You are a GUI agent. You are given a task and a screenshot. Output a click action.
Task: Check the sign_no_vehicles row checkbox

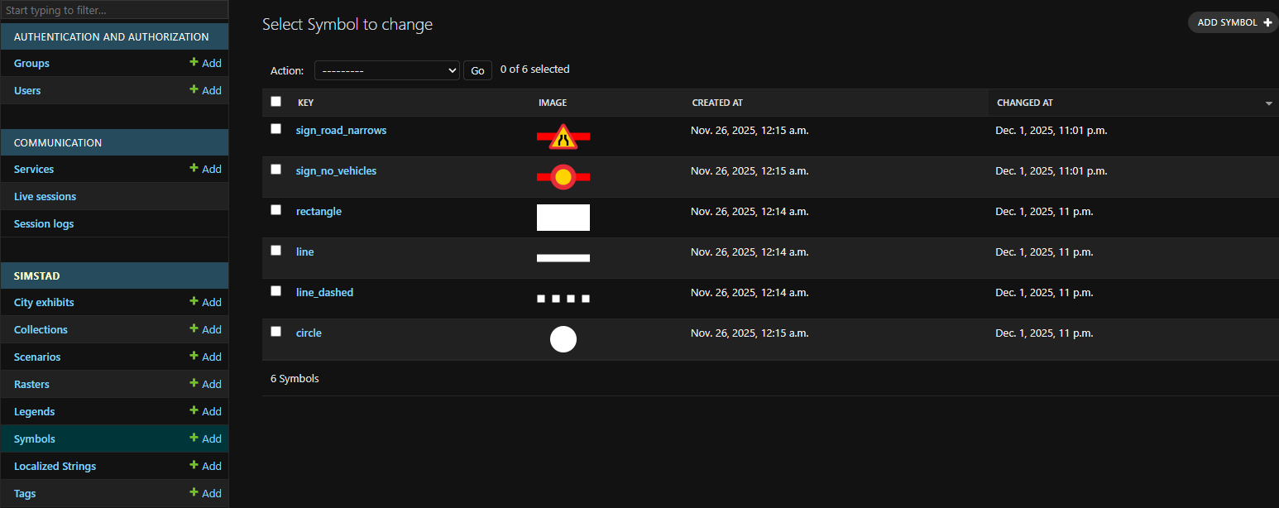click(x=276, y=170)
